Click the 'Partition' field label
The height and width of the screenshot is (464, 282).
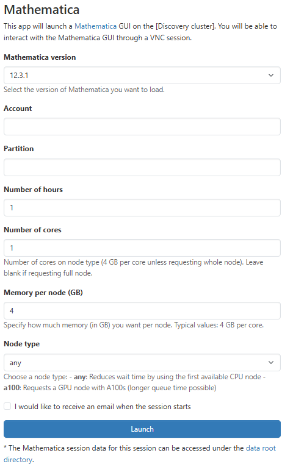click(19, 149)
